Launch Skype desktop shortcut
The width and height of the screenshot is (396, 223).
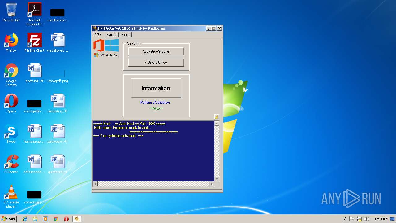point(11,134)
